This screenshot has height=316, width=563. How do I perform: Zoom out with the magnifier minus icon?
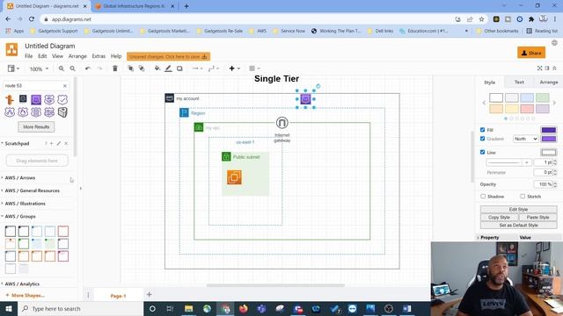pyautogui.click(x=72, y=68)
